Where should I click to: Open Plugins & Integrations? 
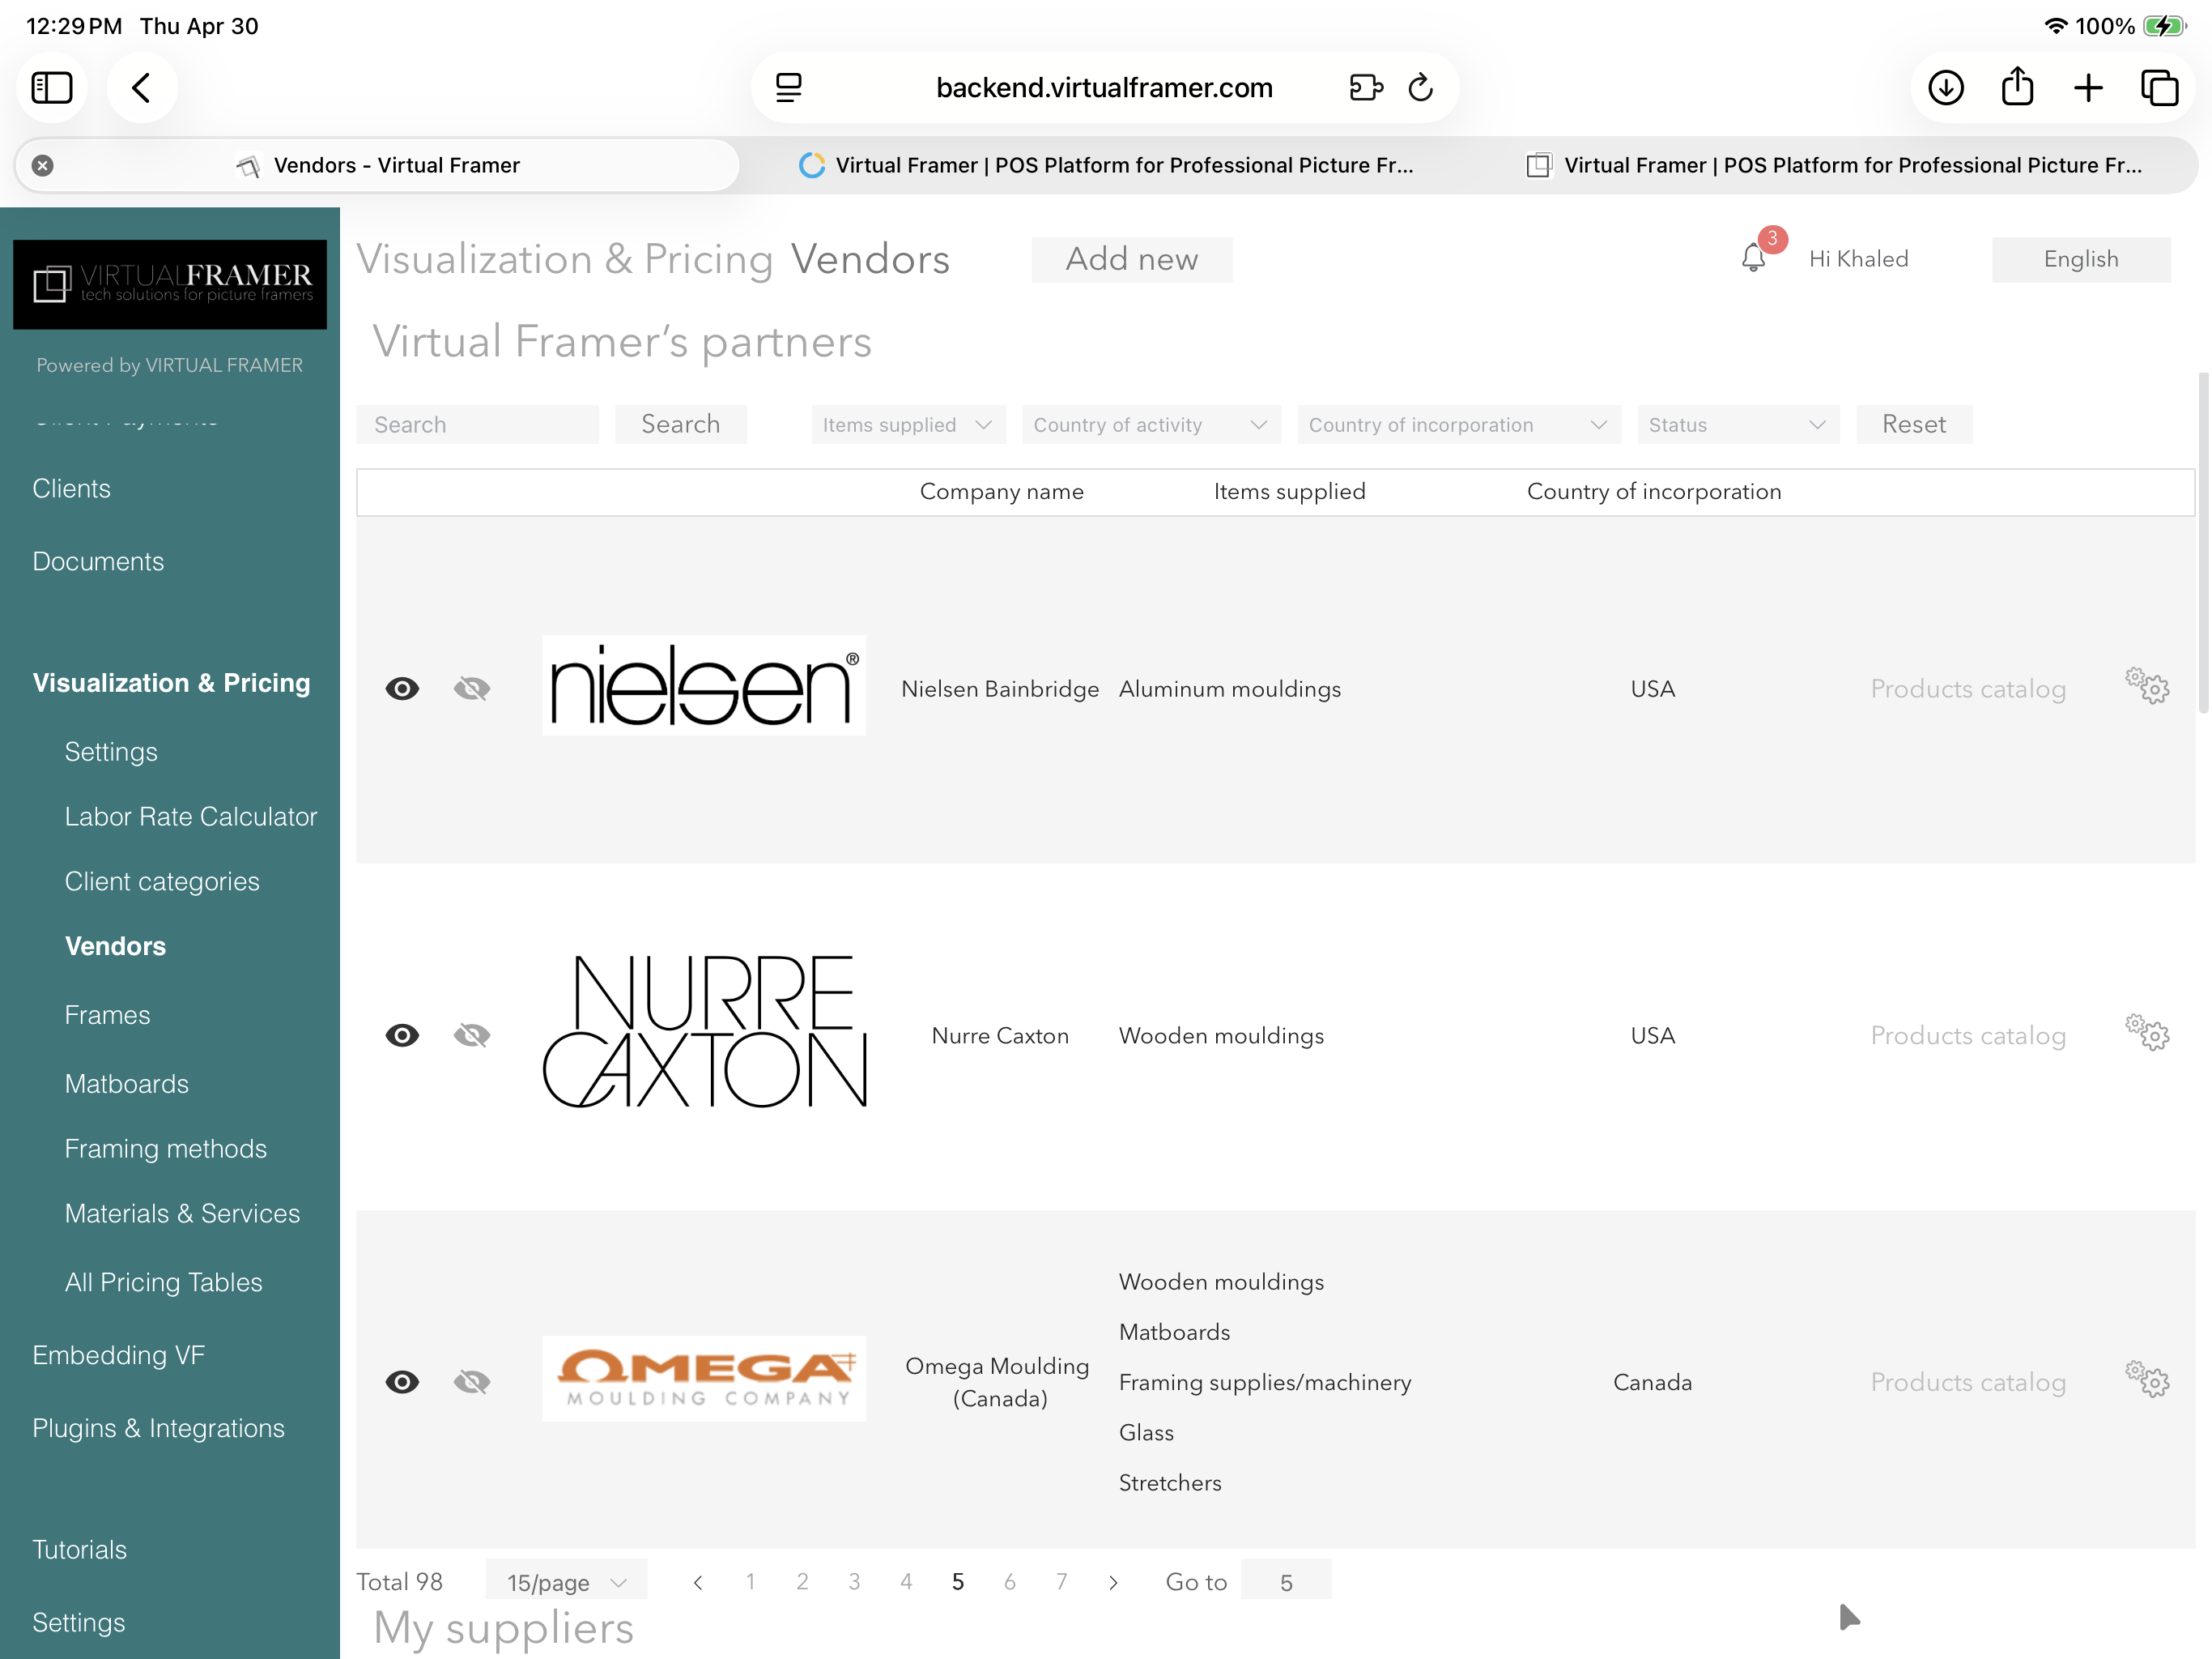tap(159, 1428)
